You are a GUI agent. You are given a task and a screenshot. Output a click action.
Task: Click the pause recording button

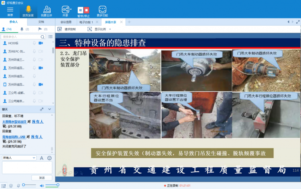(80, 9)
